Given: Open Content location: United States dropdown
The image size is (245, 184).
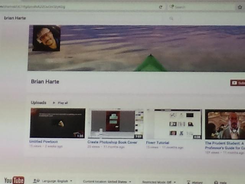Looking at the screenshot, I should [x=107, y=182].
